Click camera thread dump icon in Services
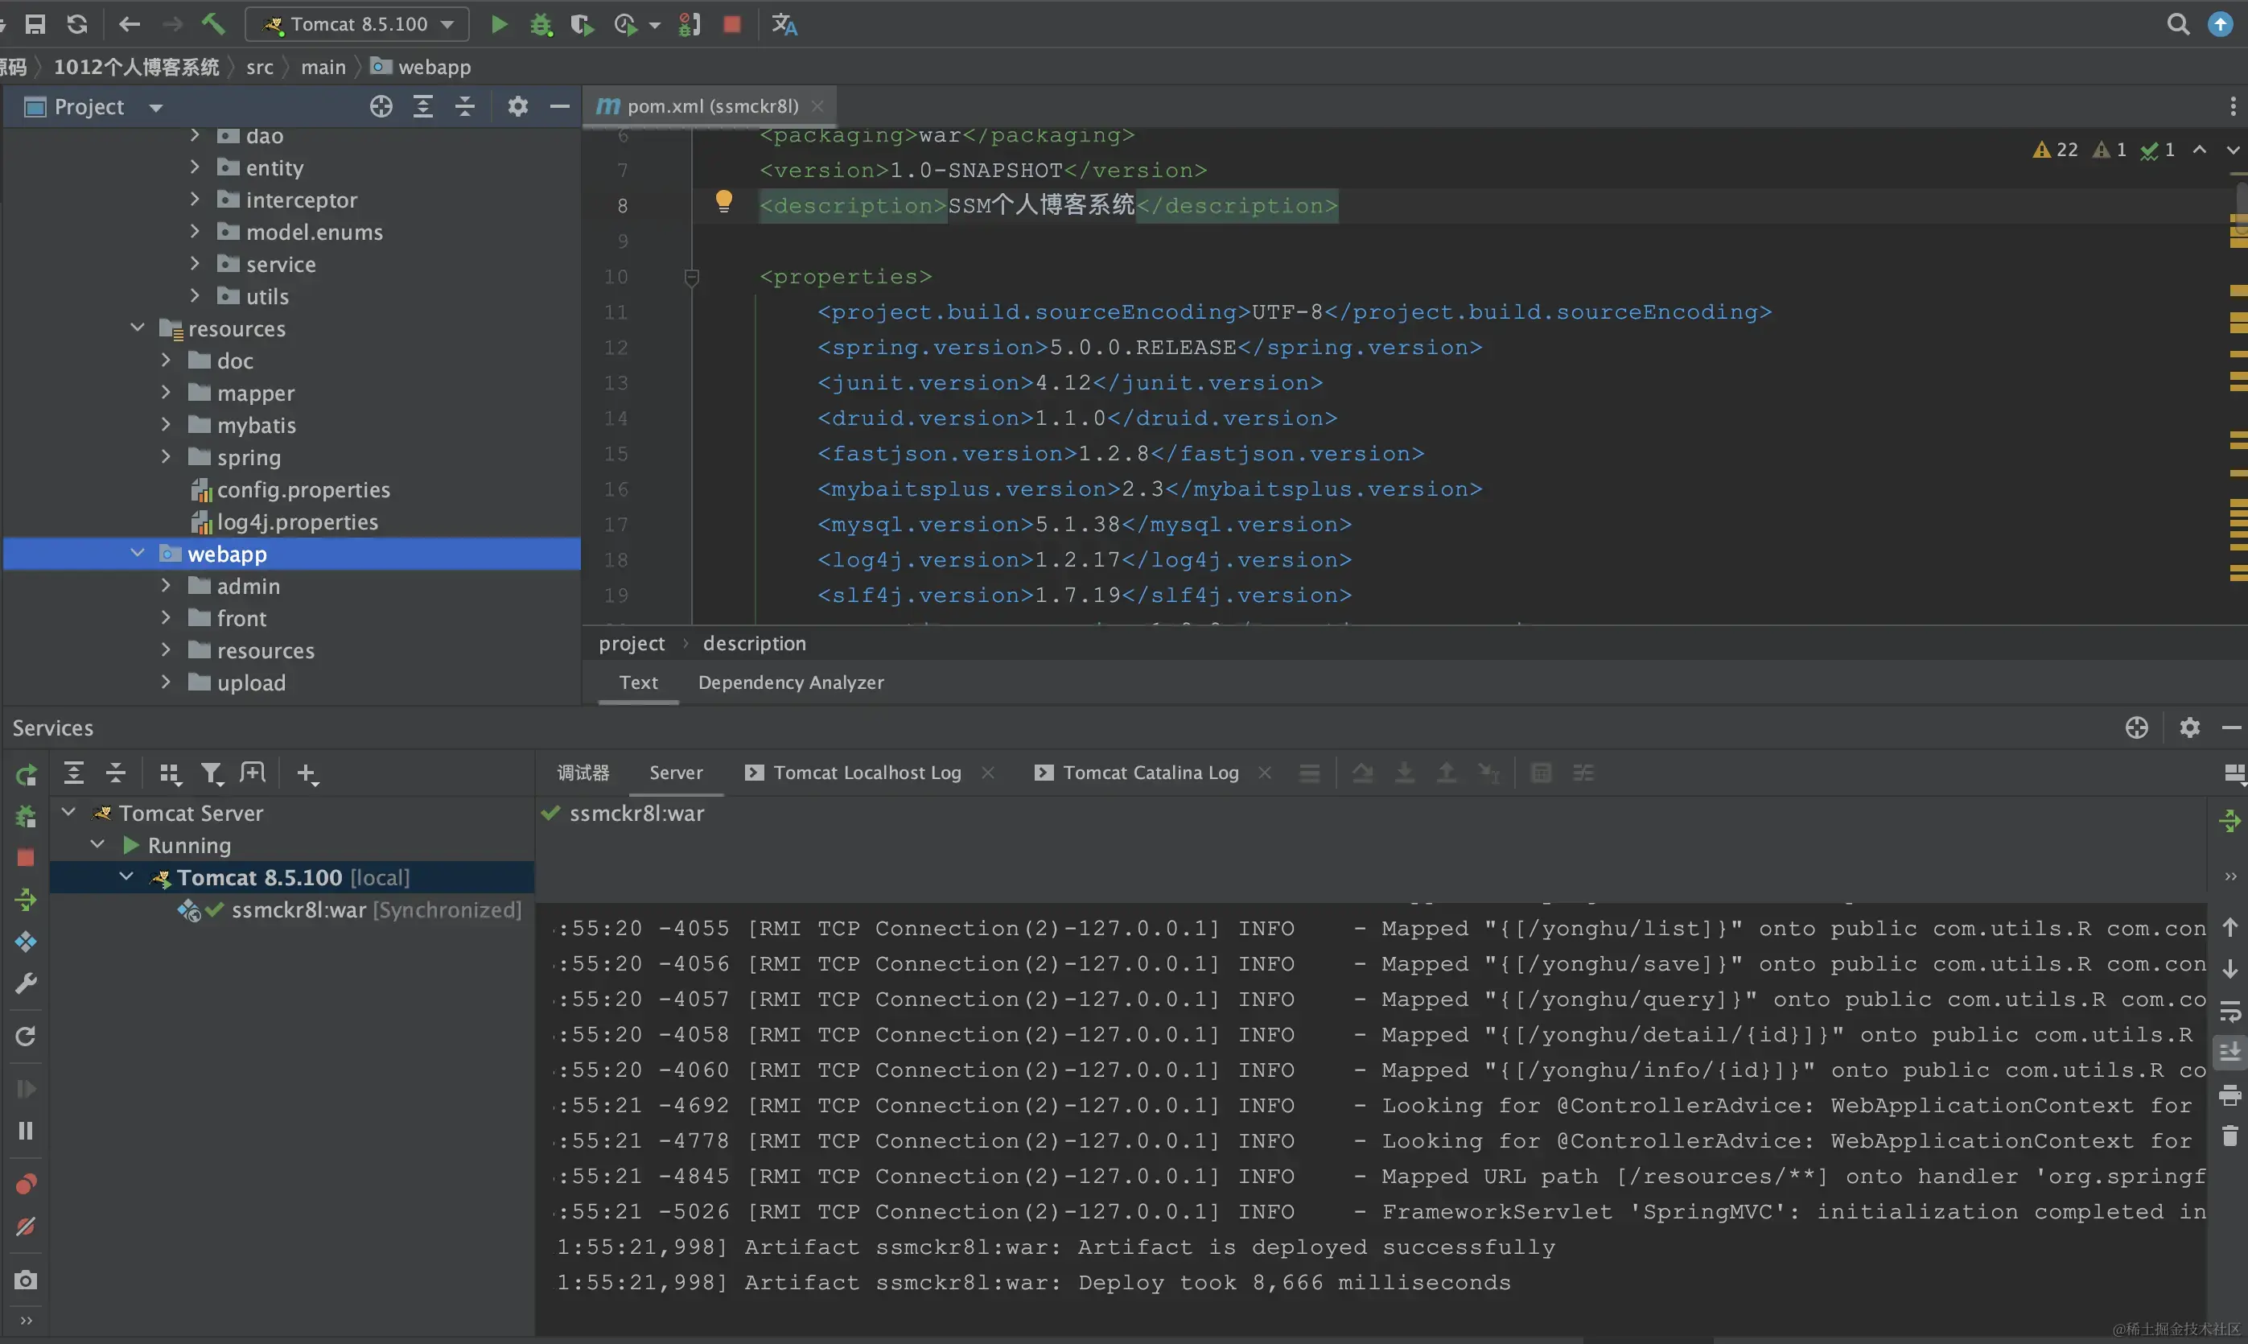Screen dimensions: 2248x1344 [26, 1280]
